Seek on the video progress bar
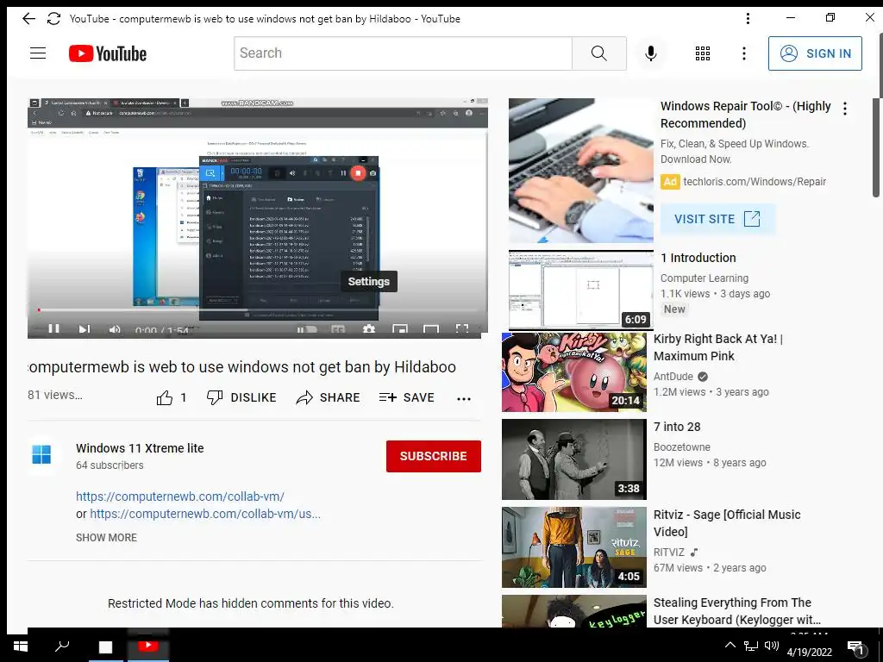Image resolution: width=883 pixels, height=662 pixels. click(x=258, y=309)
